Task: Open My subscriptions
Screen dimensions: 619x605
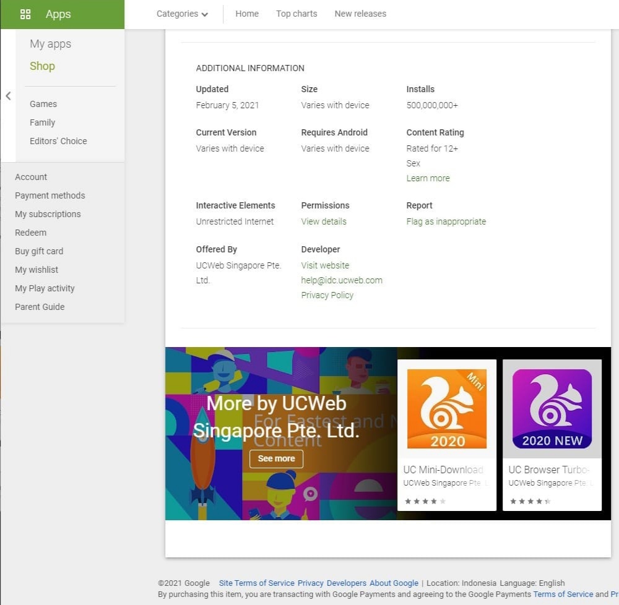Action: 48,214
